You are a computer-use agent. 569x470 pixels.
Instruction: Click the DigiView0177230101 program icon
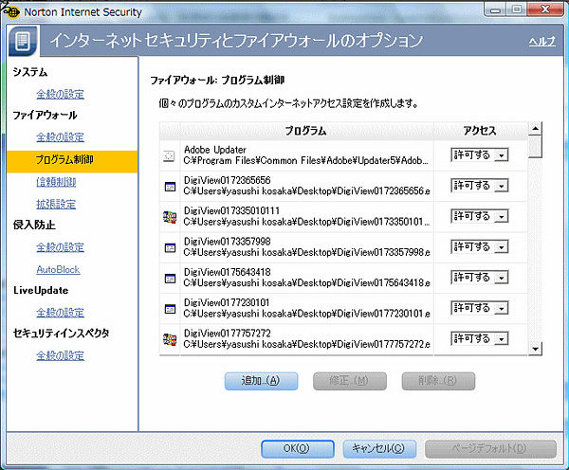(170, 309)
